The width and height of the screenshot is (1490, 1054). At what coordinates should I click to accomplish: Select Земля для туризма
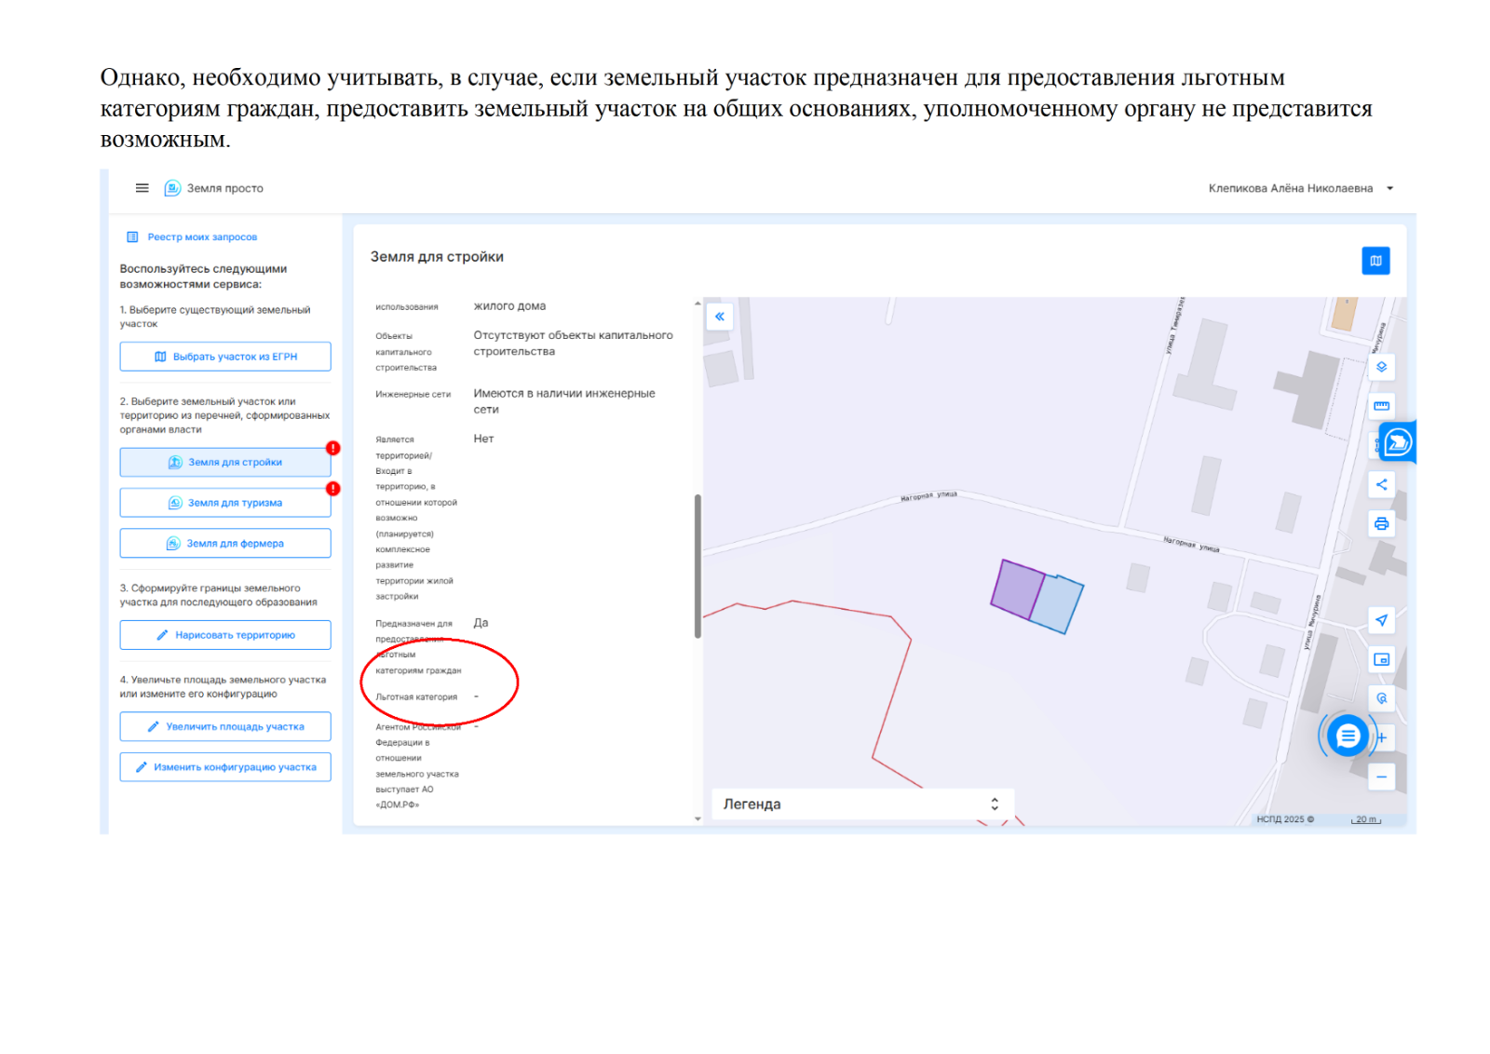[225, 503]
